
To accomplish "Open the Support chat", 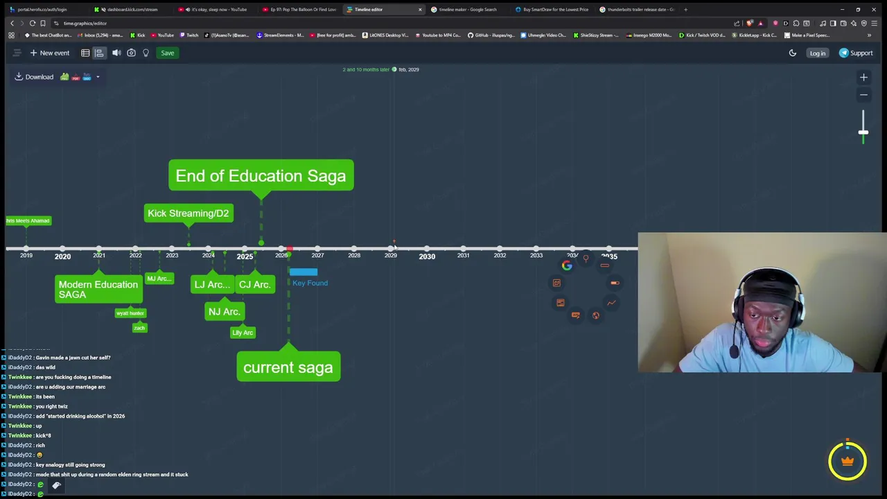I will click(856, 53).
